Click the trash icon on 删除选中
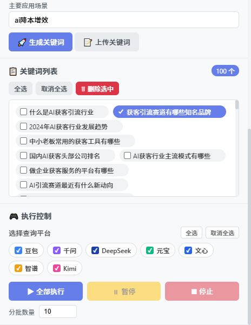This screenshot has height=325, width=251. point(83,89)
